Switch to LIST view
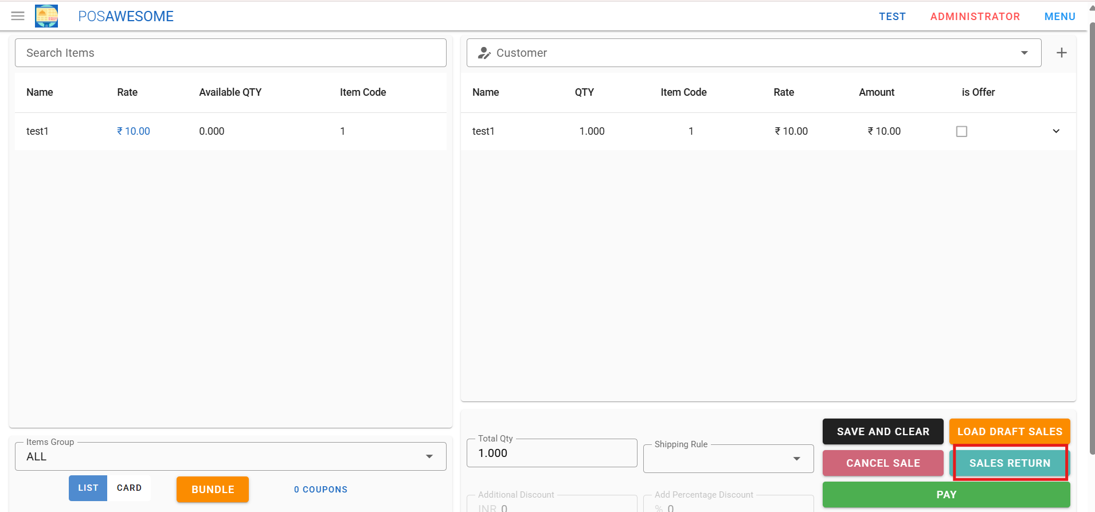This screenshot has width=1095, height=512. pos(88,488)
